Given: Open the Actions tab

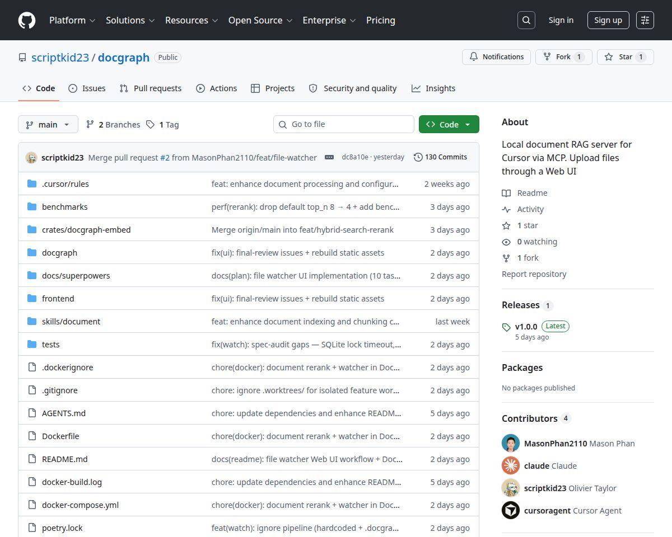Looking at the screenshot, I should (217, 88).
